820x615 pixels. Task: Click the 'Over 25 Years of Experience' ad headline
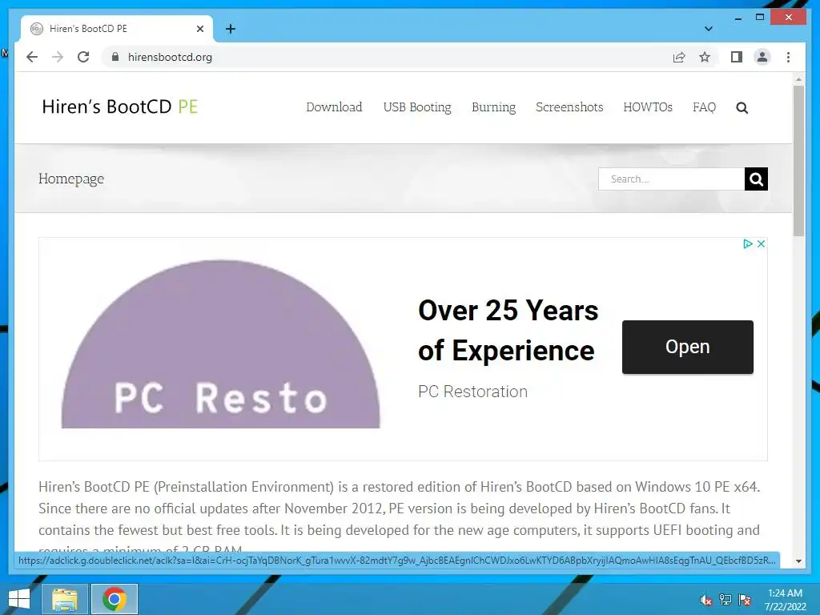508,330
